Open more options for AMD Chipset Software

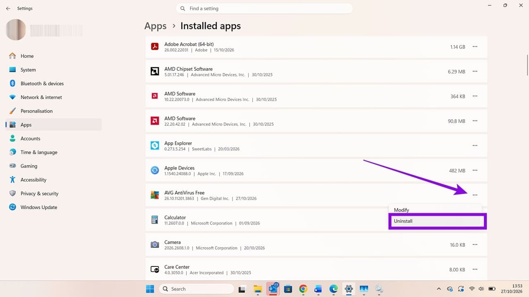tap(475, 71)
